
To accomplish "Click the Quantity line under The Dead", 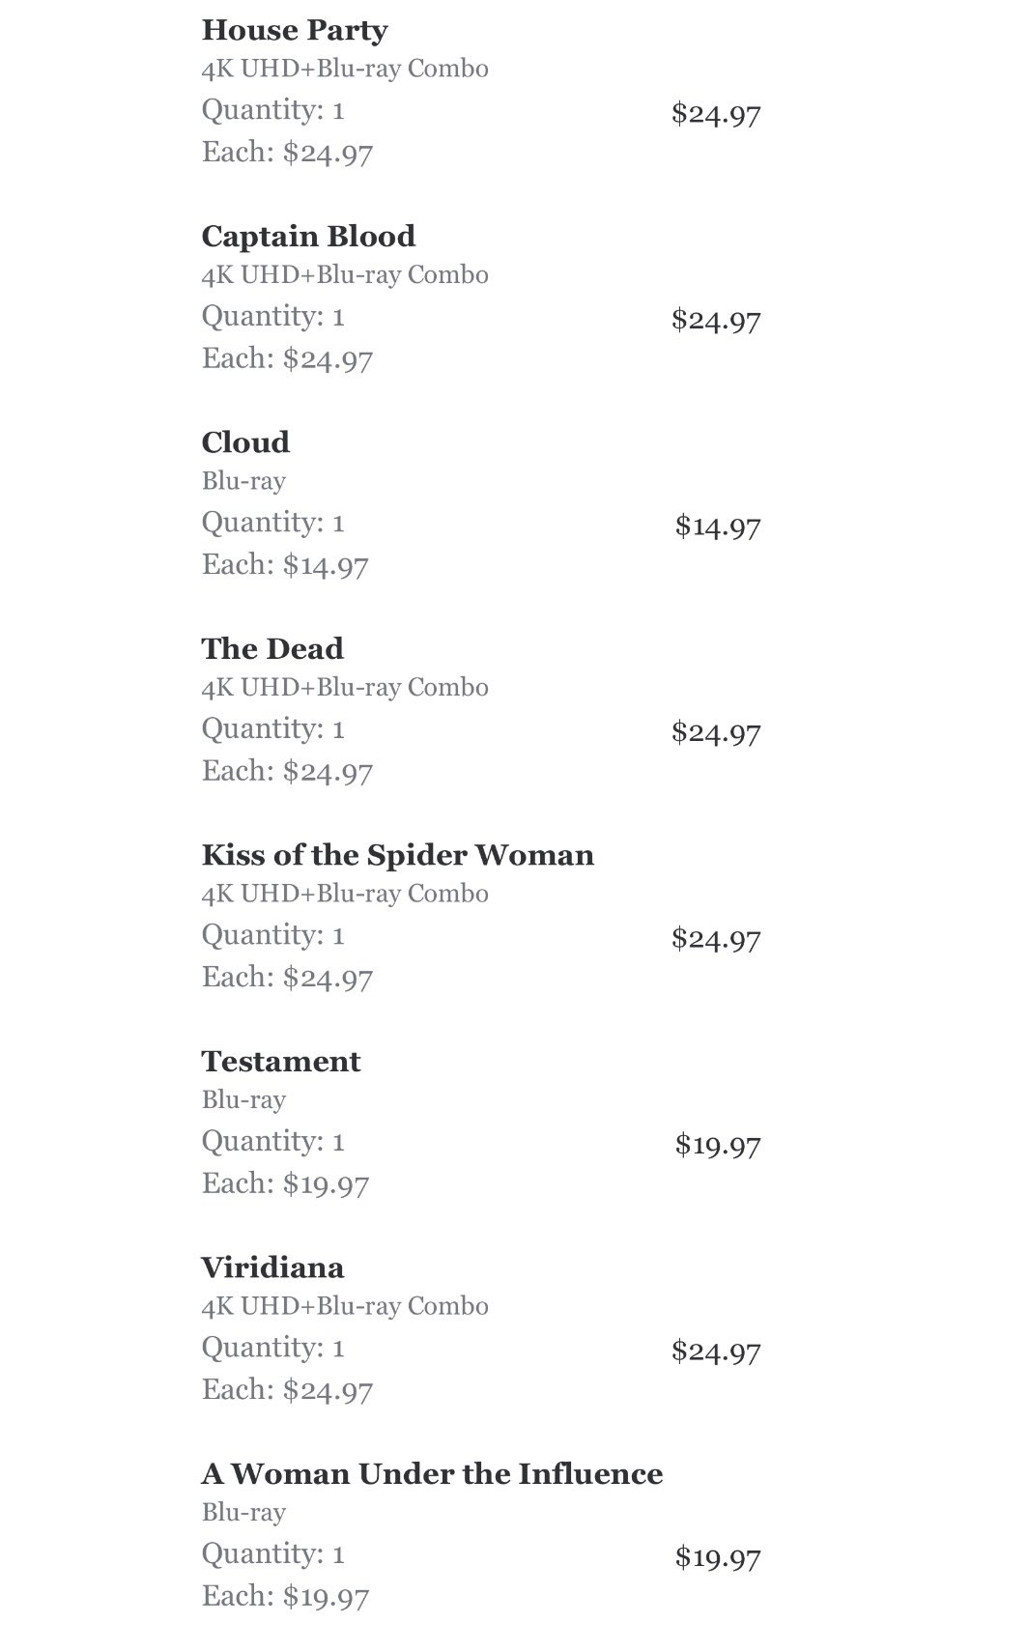I will [x=272, y=728].
